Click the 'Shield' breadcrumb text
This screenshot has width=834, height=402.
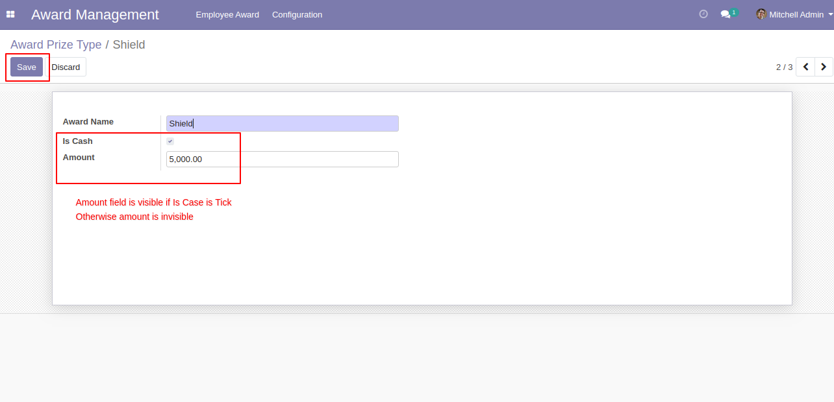pyautogui.click(x=129, y=45)
